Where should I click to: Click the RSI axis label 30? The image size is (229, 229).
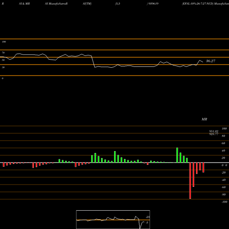pyautogui.click(x=3, y=67)
